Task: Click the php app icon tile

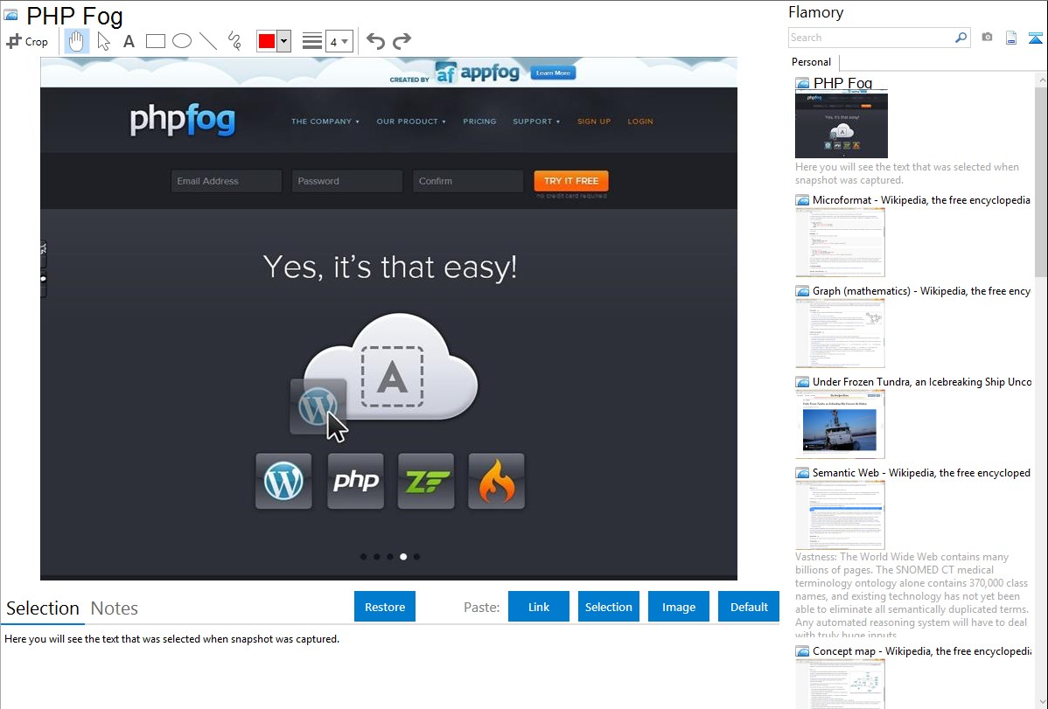Action: coord(355,481)
